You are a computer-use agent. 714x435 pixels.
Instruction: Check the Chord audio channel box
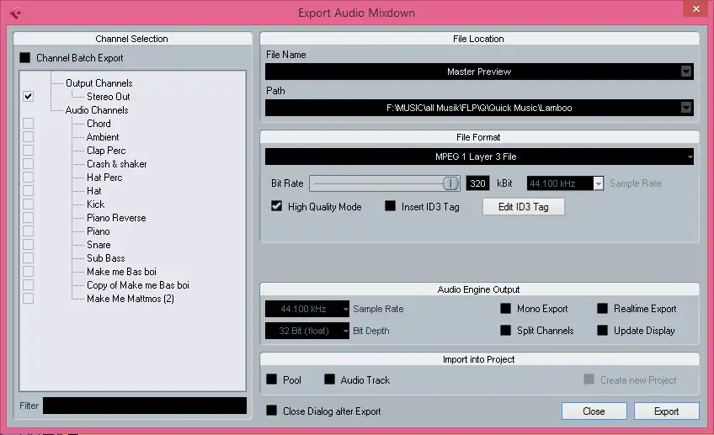click(x=29, y=124)
